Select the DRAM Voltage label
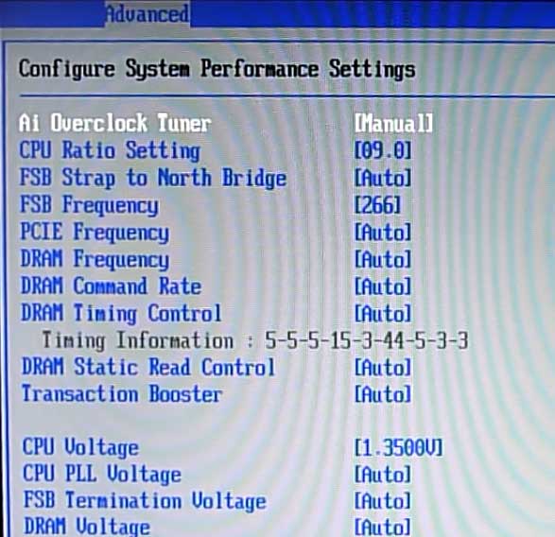 point(87,527)
